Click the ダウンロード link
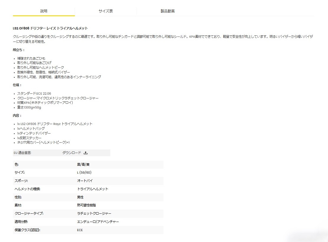The height and width of the screenshot is (242, 328). 72,153
